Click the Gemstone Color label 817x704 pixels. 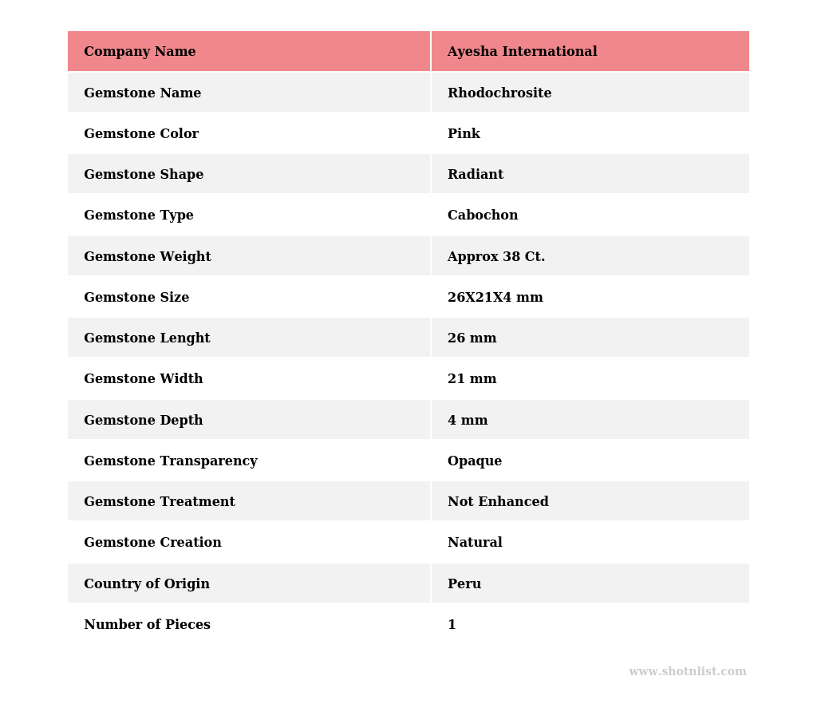tap(141, 134)
